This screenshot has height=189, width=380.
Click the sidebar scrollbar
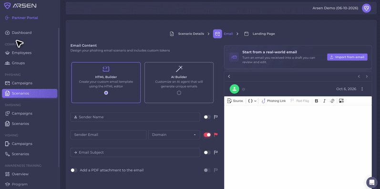coord(58,97)
